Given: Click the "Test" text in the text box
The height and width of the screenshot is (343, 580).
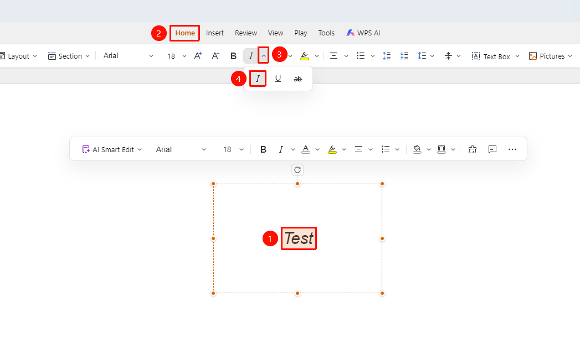Looking at the screenshot, I should (299, 238).
